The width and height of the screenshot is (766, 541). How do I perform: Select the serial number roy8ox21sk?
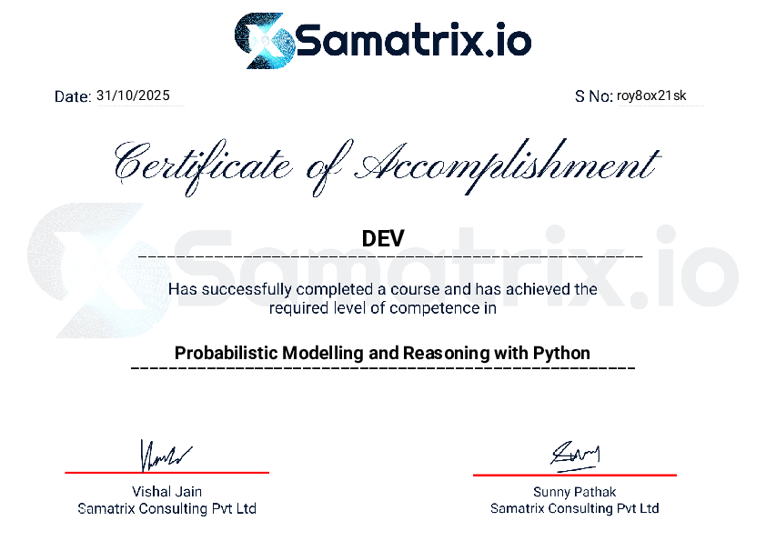point(651,95)
